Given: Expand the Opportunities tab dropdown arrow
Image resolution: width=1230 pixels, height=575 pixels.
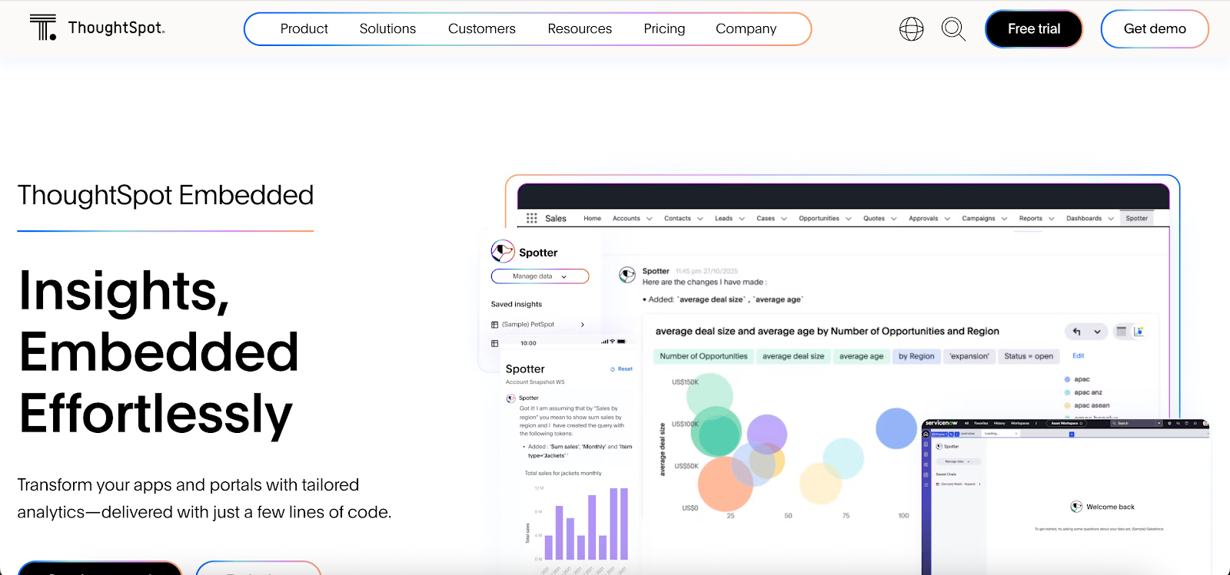Looking at the screenshot, I should [849, 219].
